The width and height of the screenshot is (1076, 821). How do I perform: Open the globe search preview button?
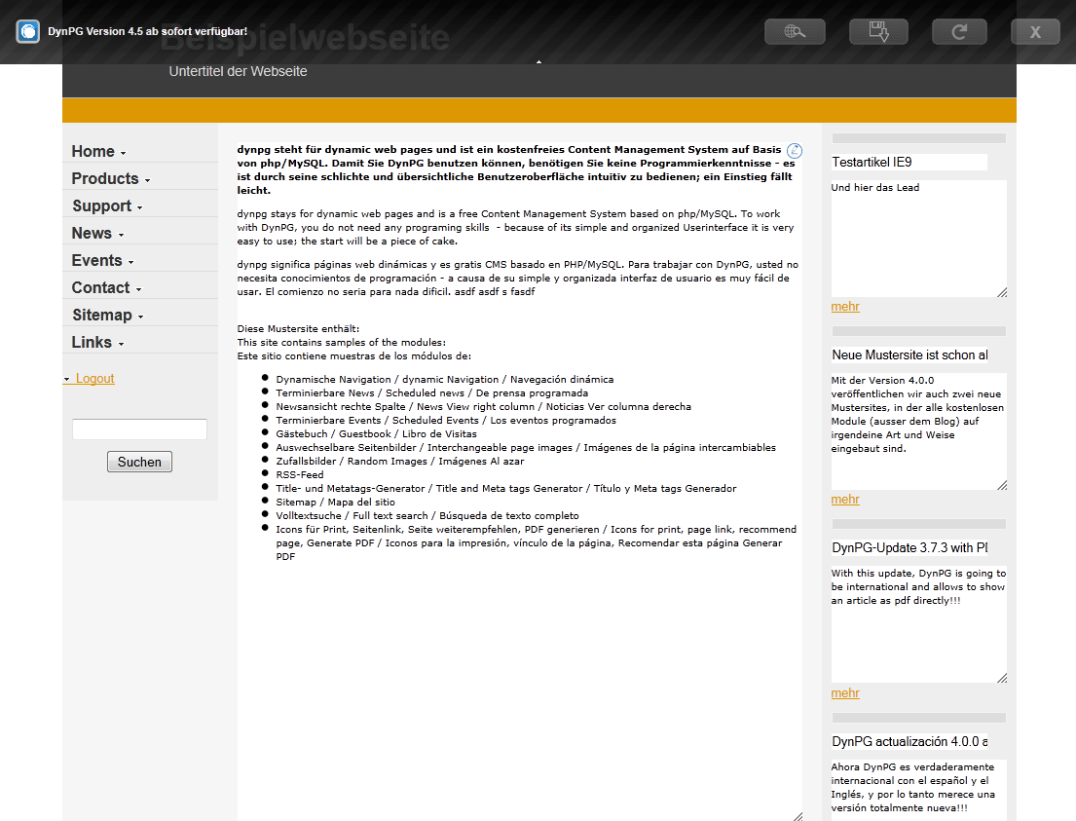pyautogui.click(x=795, y=32)
